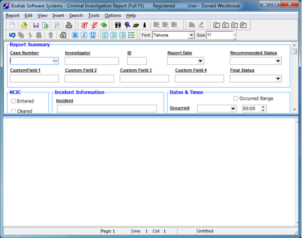Click the Print icon in toolbar
The height and width of the screenshot is (238, 308).
click(69, 25)
